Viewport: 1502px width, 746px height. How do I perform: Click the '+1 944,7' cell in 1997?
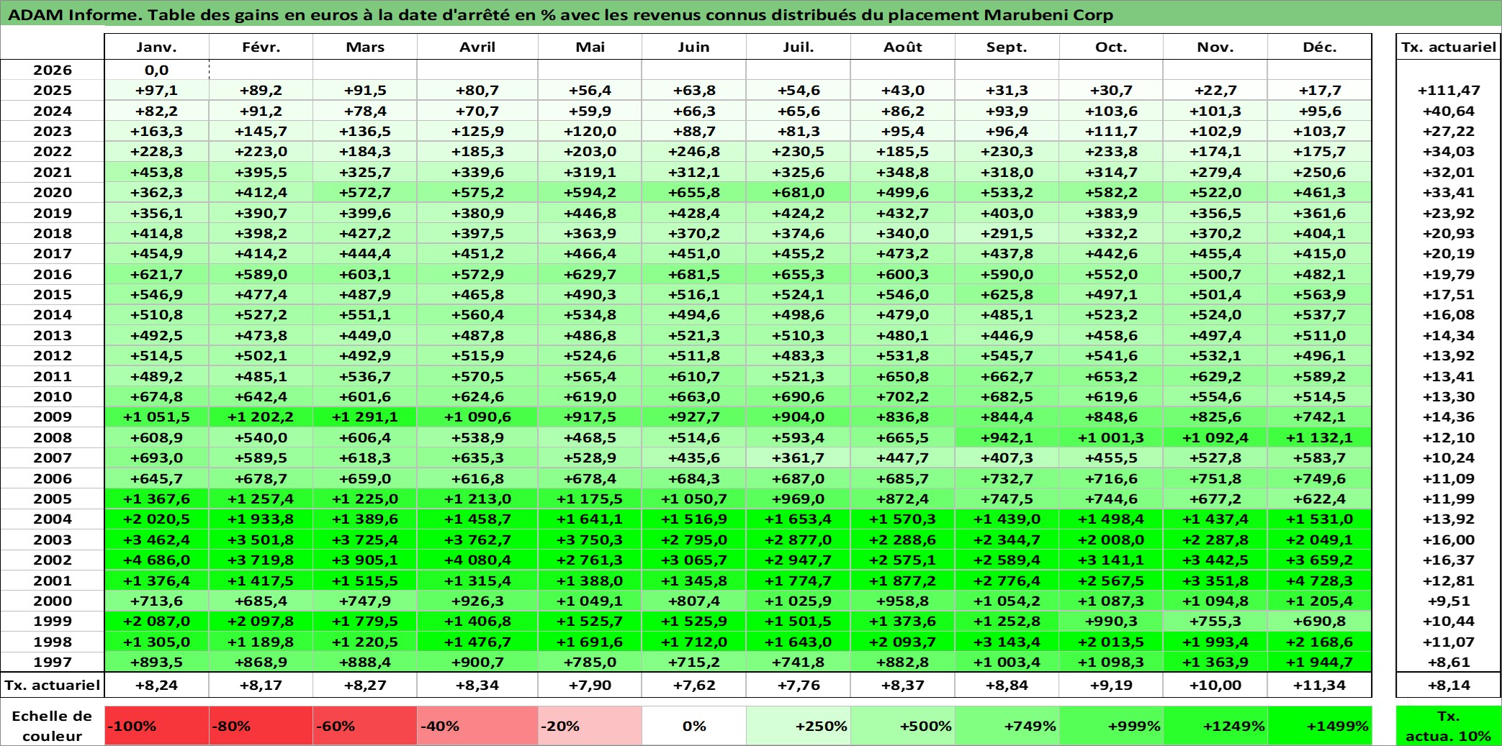pyautogui.click(x=1319, y=662)
